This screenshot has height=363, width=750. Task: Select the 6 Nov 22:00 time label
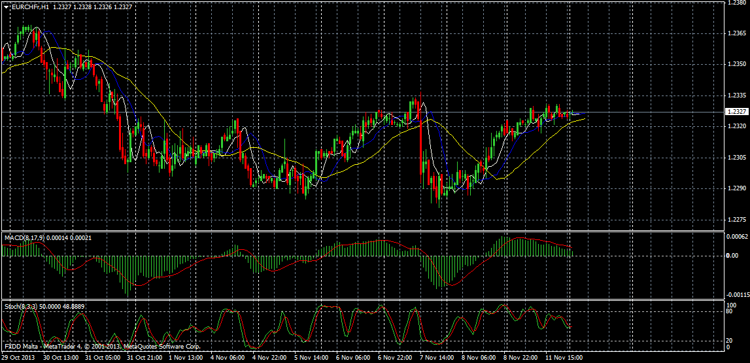(395, 358)
